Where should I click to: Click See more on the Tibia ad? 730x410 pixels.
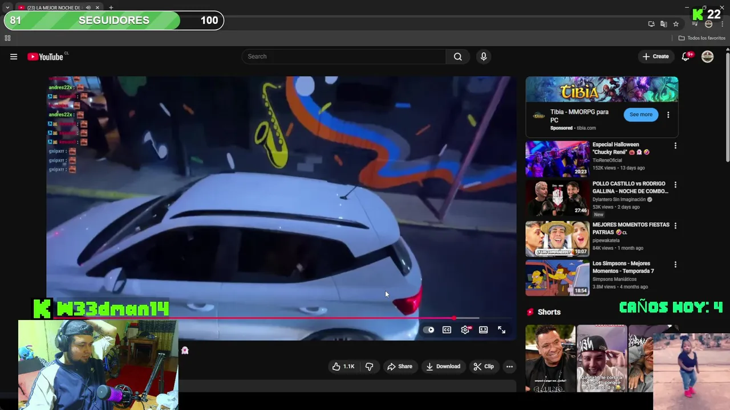[641, 114]
